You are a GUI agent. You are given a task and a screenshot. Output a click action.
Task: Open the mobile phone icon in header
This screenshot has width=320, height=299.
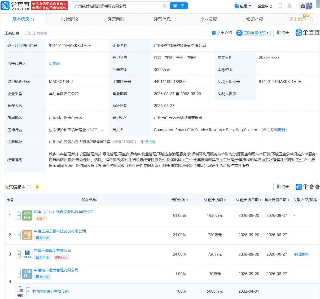pos(280,6)
